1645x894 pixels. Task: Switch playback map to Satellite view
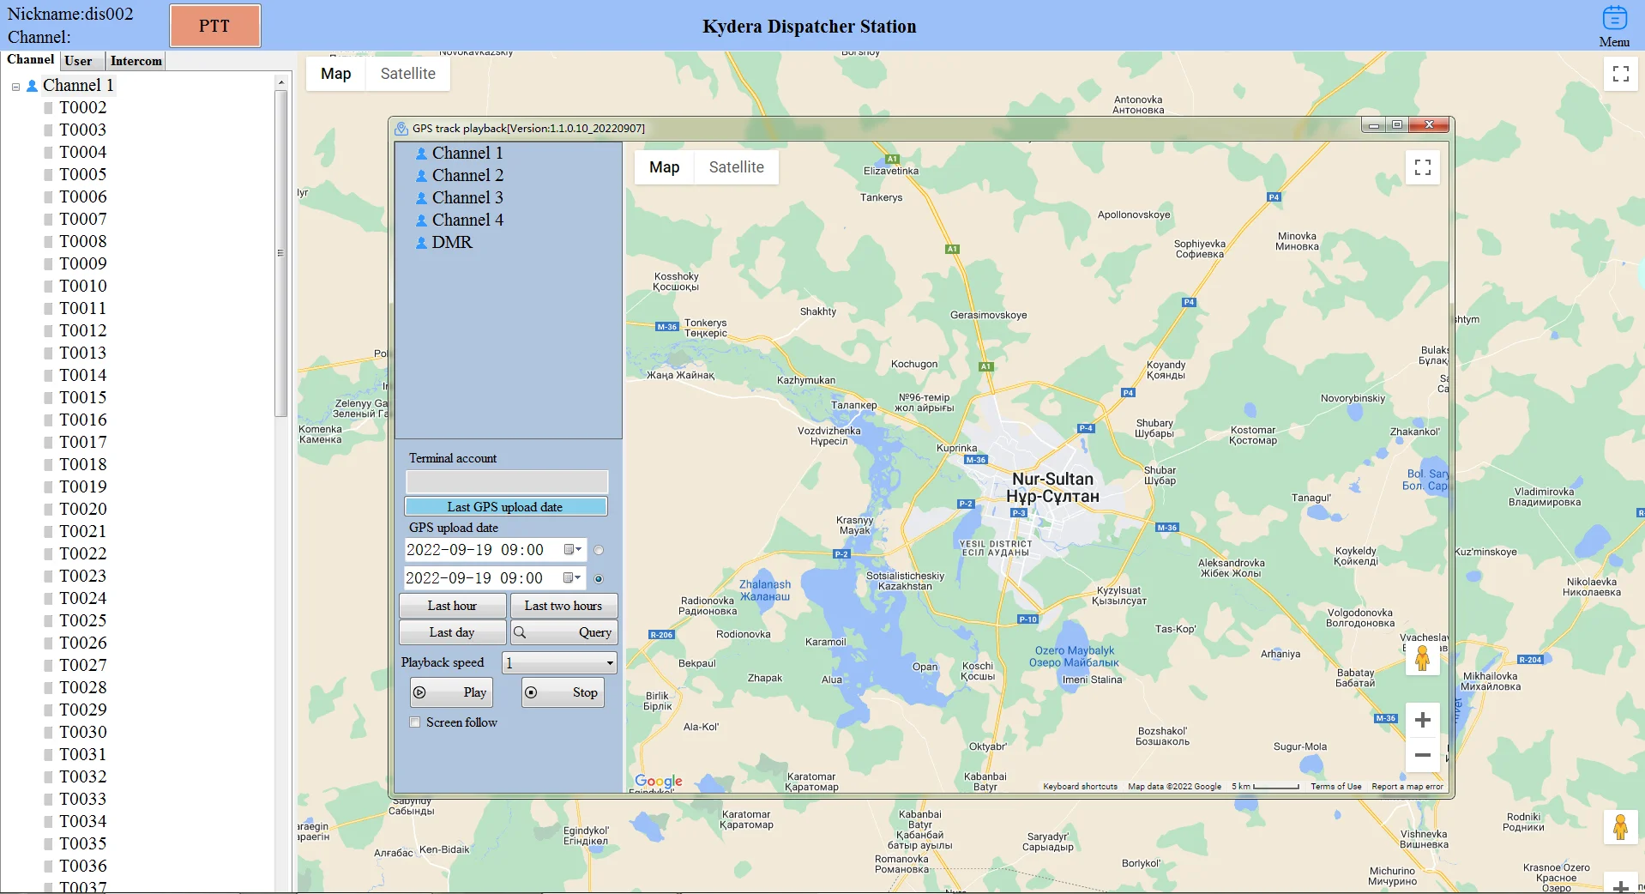[x=736, y=167]
